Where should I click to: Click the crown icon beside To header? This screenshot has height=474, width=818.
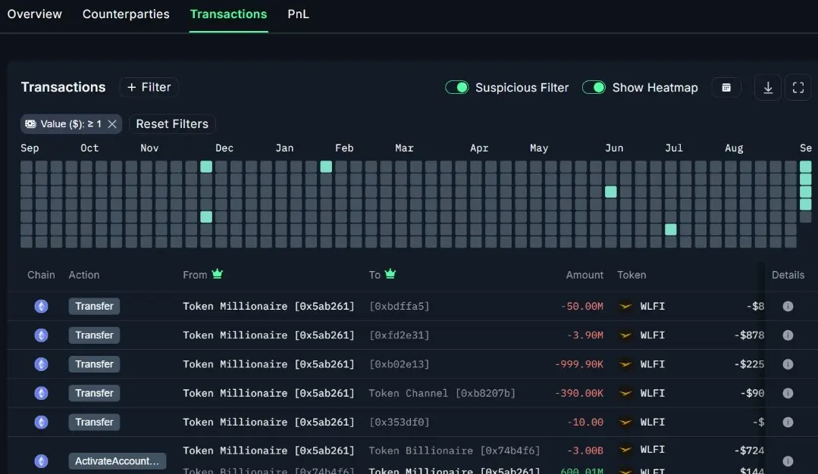click(390, 273)
